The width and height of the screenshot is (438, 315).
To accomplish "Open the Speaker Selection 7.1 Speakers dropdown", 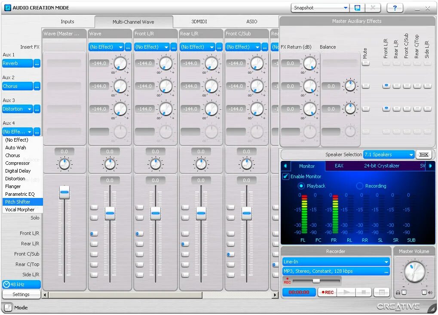I will (x=389, y=154).
